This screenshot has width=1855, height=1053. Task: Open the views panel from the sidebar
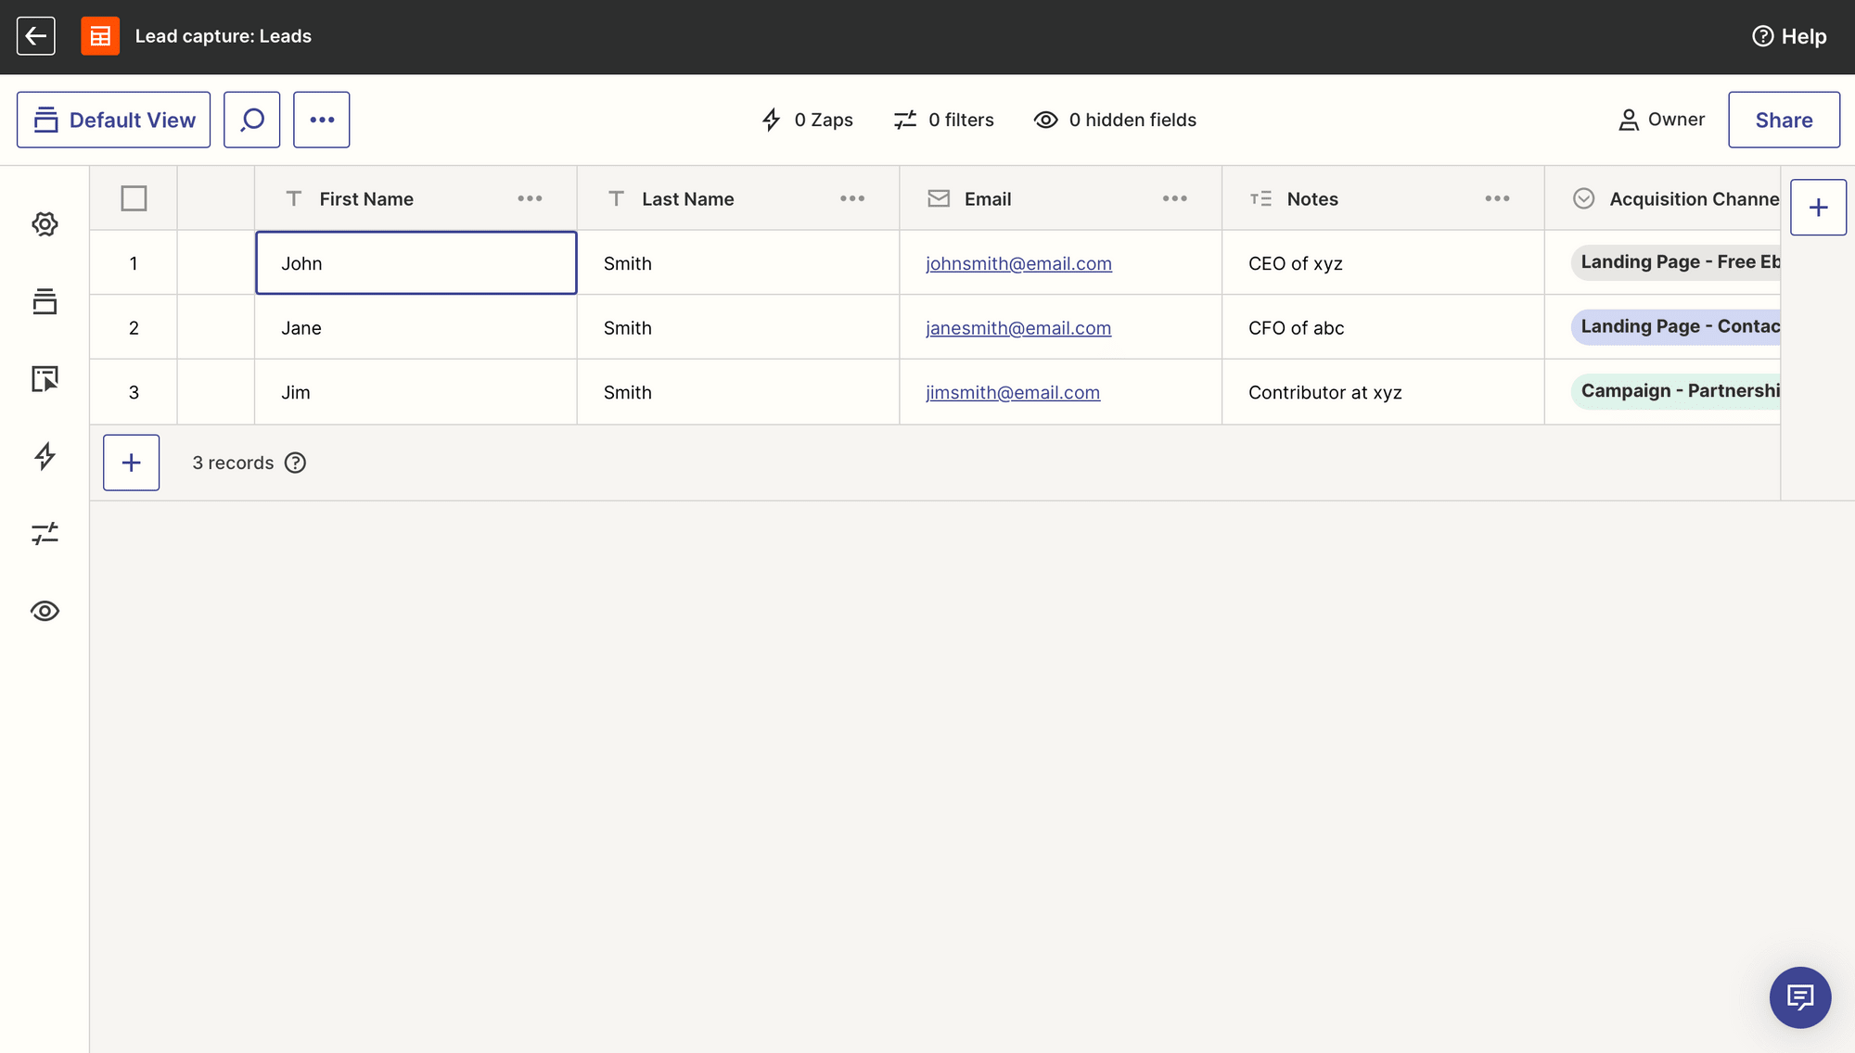(44, 301)
